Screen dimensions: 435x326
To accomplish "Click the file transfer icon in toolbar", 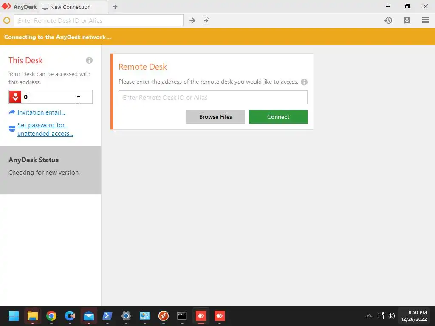I will [206, 20].
